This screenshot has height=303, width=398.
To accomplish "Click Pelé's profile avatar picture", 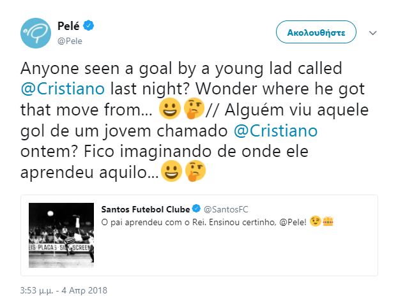I will click(36, 33).
